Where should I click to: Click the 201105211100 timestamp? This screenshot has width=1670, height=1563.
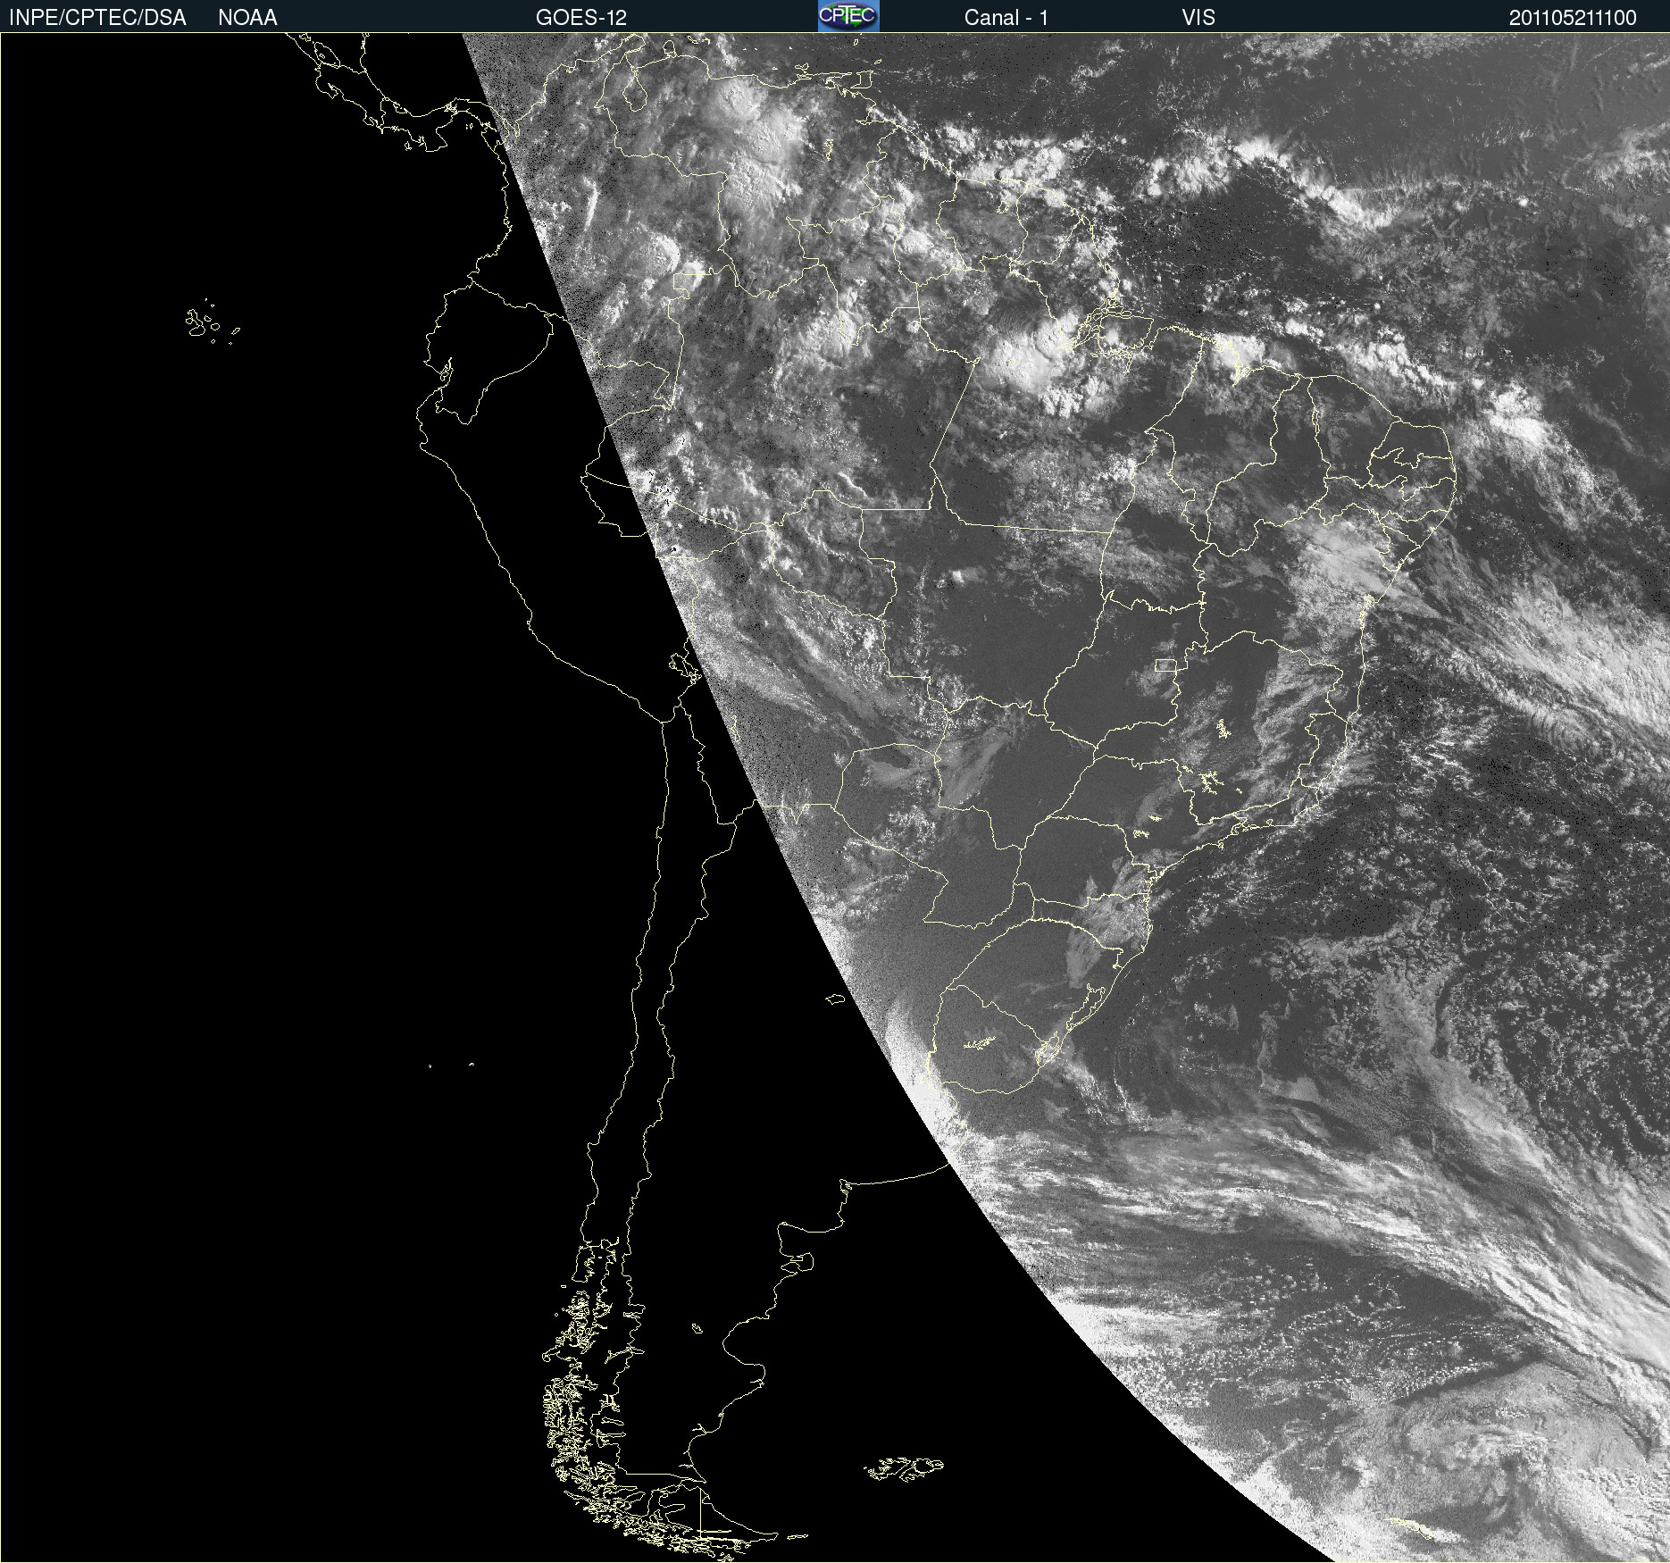coord(1573,17)
